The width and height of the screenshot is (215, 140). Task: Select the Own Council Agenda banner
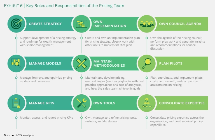coord(180,24)
